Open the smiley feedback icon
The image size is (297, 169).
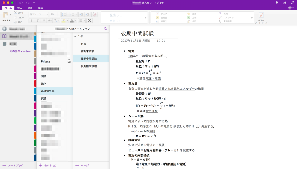tap(290, 8)
